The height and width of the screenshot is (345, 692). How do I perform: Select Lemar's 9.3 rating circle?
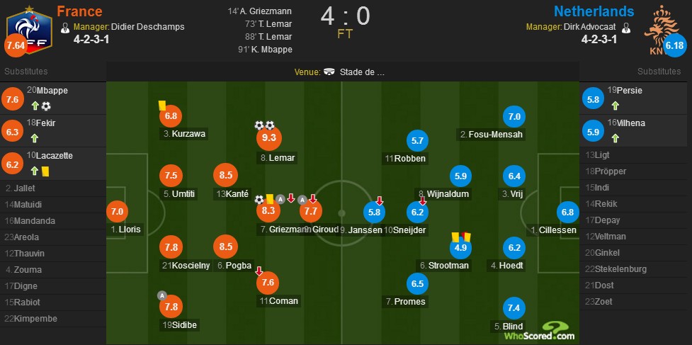tap(268, 137)
